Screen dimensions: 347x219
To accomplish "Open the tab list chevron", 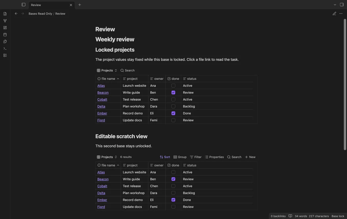I will coord(335,5).
